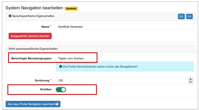Click the globe icon beside Sprachspezifische Eigenschaften
Viewport: 199px width, 110px height.
point(10,16)
